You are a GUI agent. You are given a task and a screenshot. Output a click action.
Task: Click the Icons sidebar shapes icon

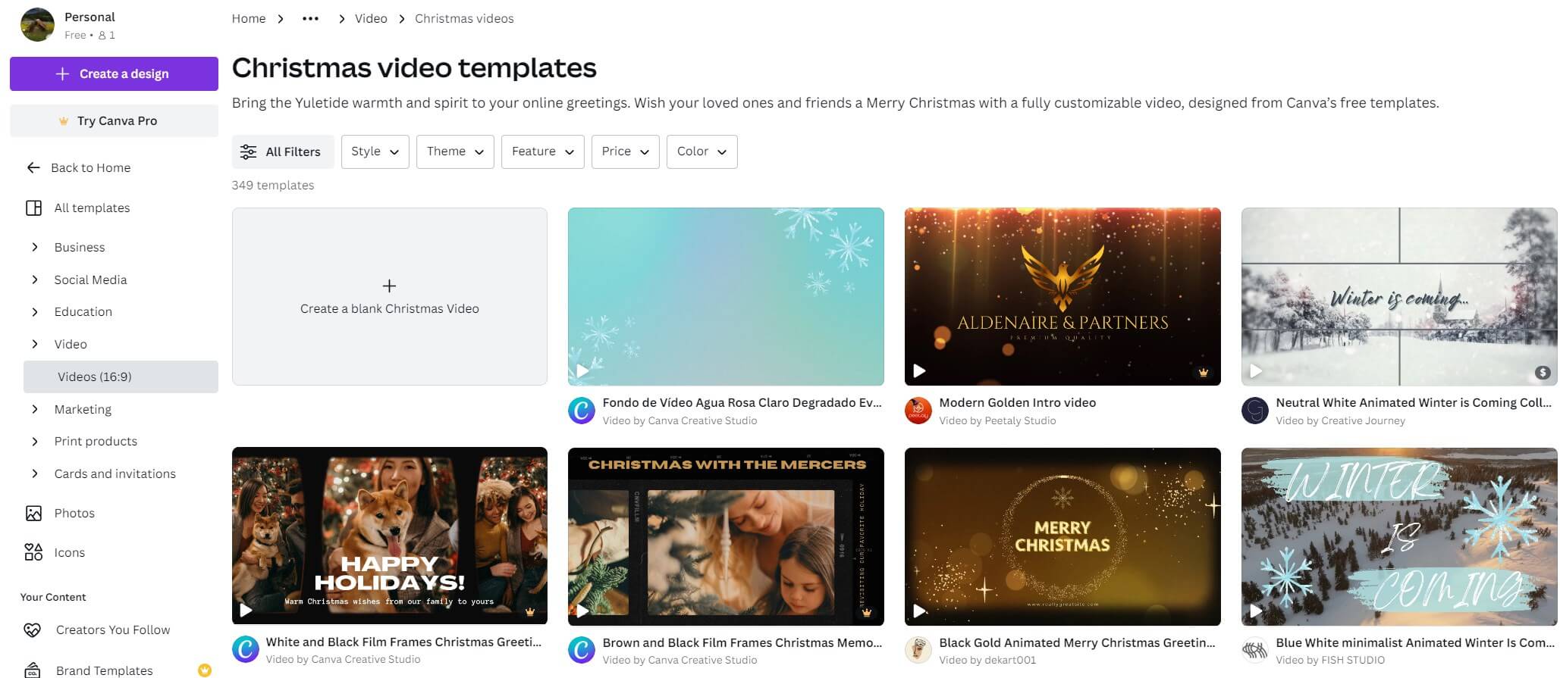33,552
